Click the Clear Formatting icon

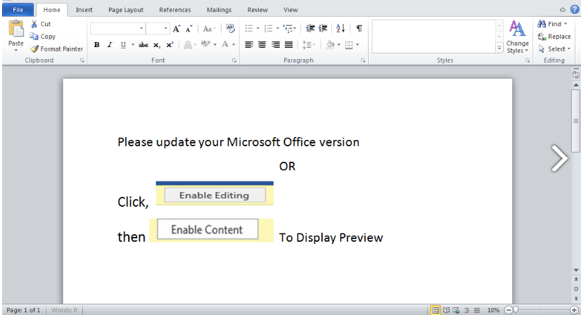[230, 29]
